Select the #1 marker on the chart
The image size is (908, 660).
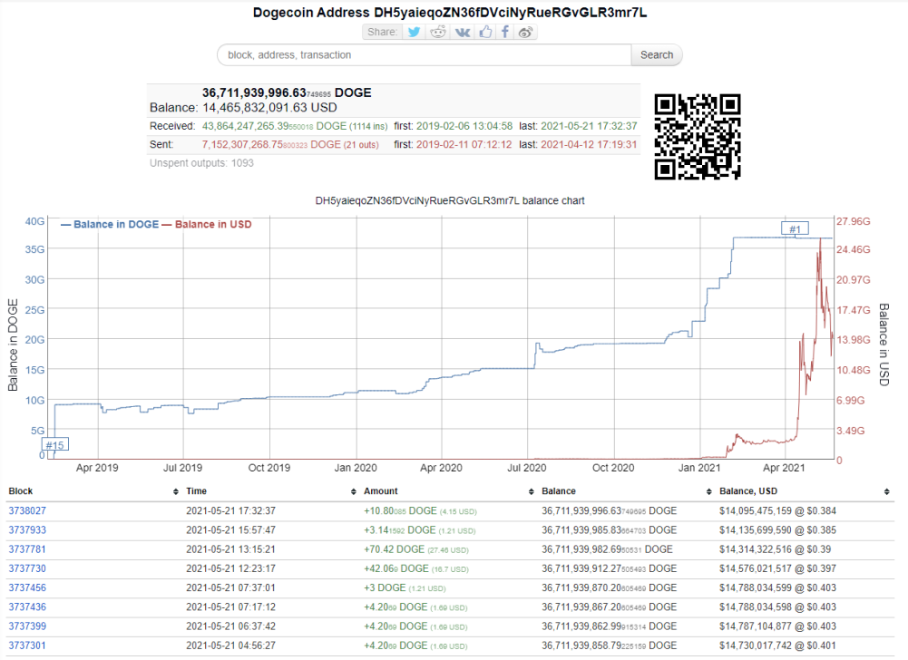pos(795,229)
